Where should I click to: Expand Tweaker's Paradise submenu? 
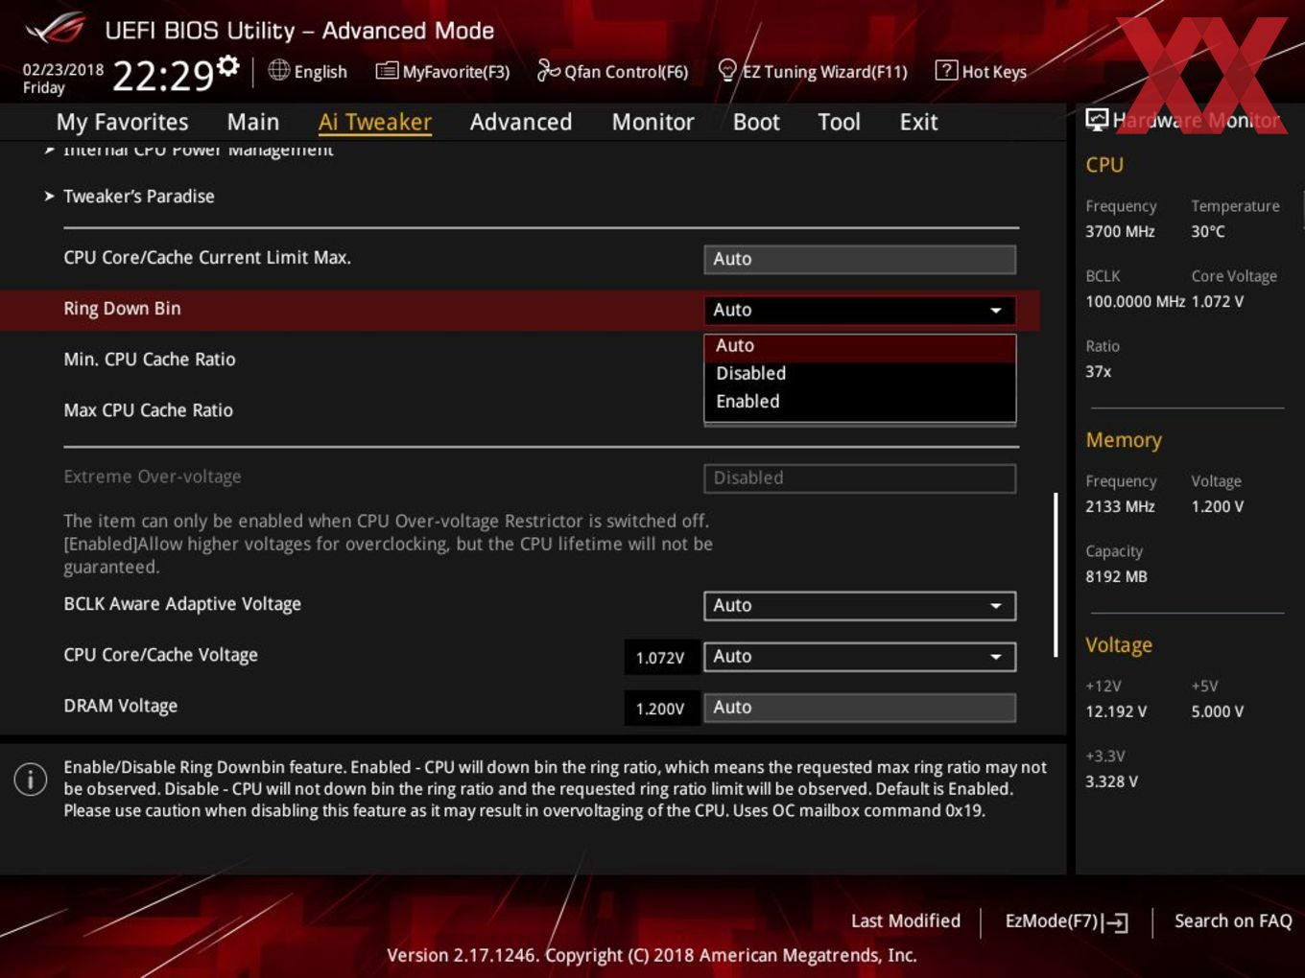click(x=138, y=196)
